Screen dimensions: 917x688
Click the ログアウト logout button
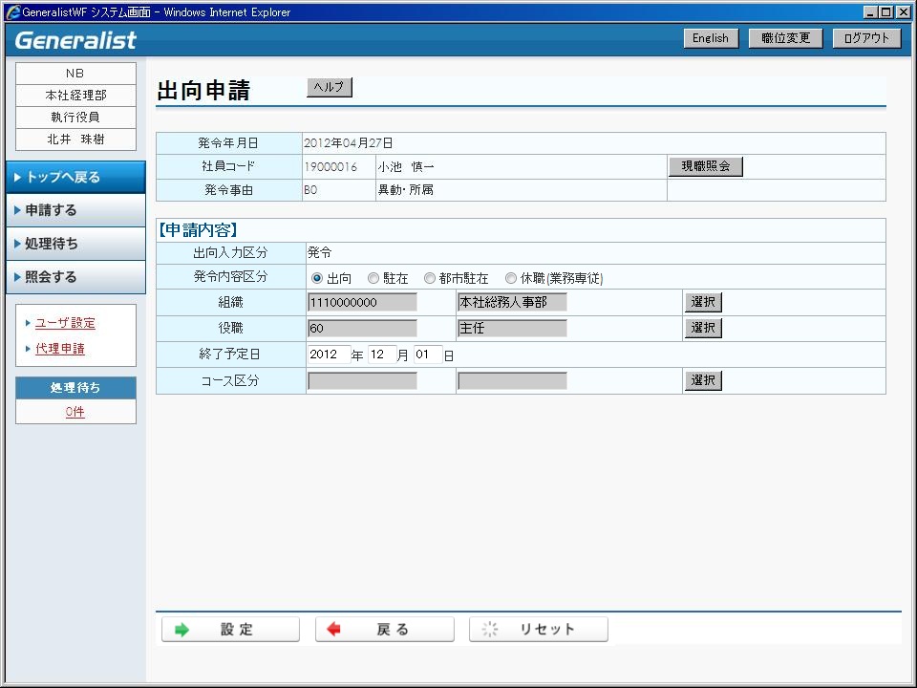(x=866, y=38)
